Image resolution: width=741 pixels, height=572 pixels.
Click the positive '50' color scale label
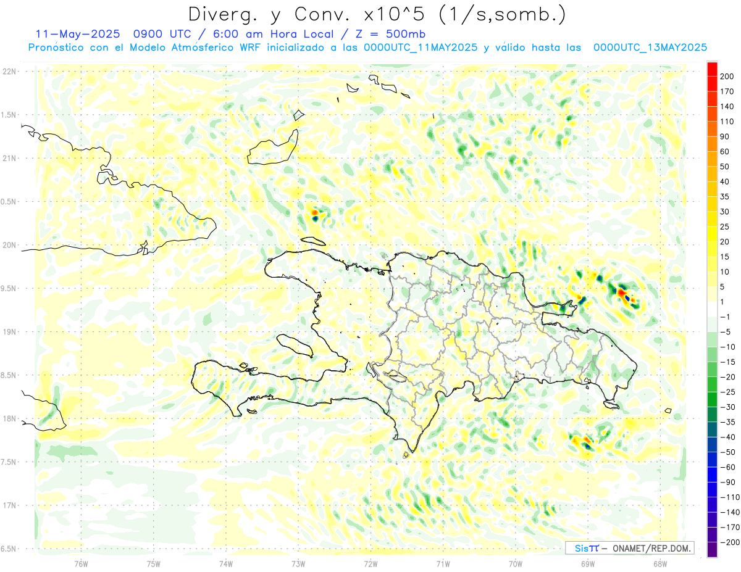click(725, 167)
